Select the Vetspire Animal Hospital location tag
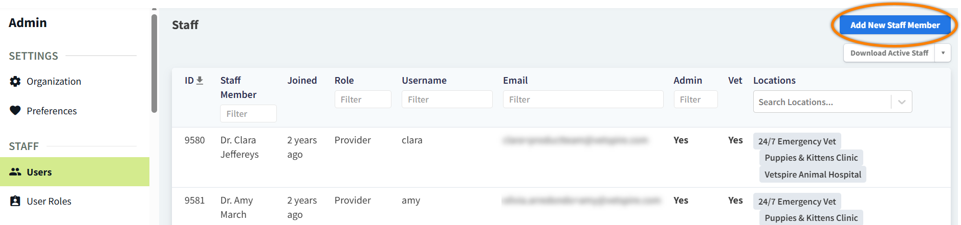961x225 pixels. pos(813,174)
